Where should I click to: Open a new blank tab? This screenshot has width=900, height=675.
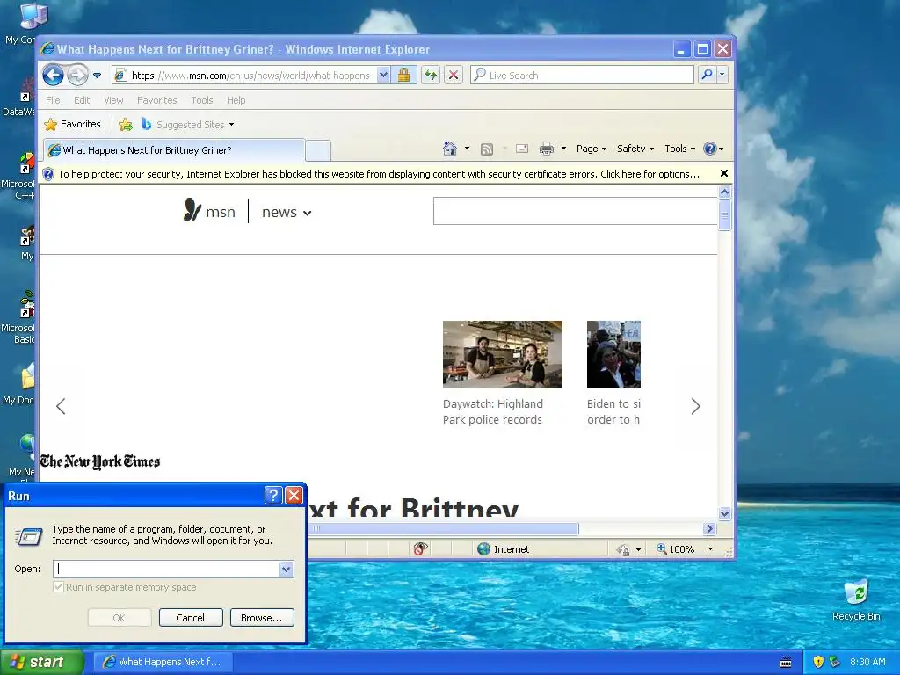tap(317, 150)
